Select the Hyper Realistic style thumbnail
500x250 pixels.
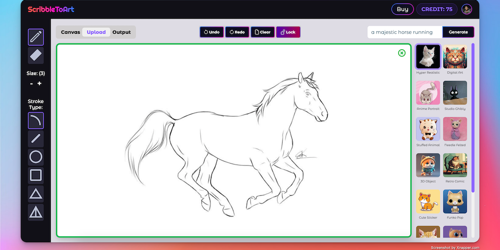tap(428, 57)
